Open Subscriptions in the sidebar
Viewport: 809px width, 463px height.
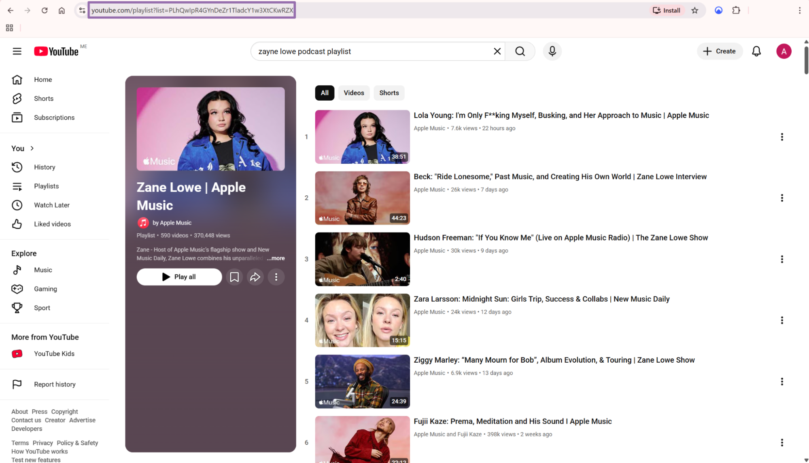(55, 118)
